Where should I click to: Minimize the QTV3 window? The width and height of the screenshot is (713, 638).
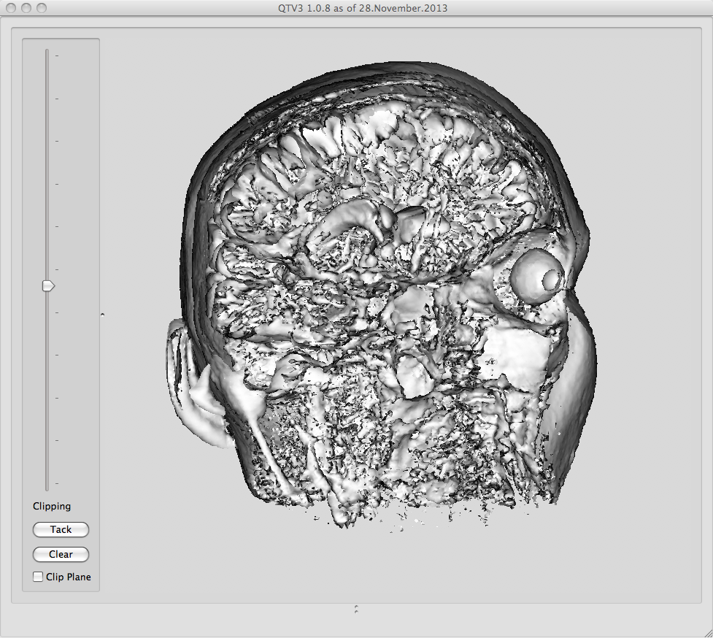[x=26, y=8]
